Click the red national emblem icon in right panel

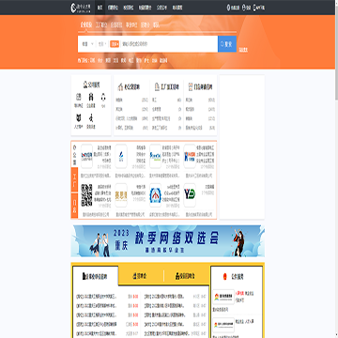224,277
